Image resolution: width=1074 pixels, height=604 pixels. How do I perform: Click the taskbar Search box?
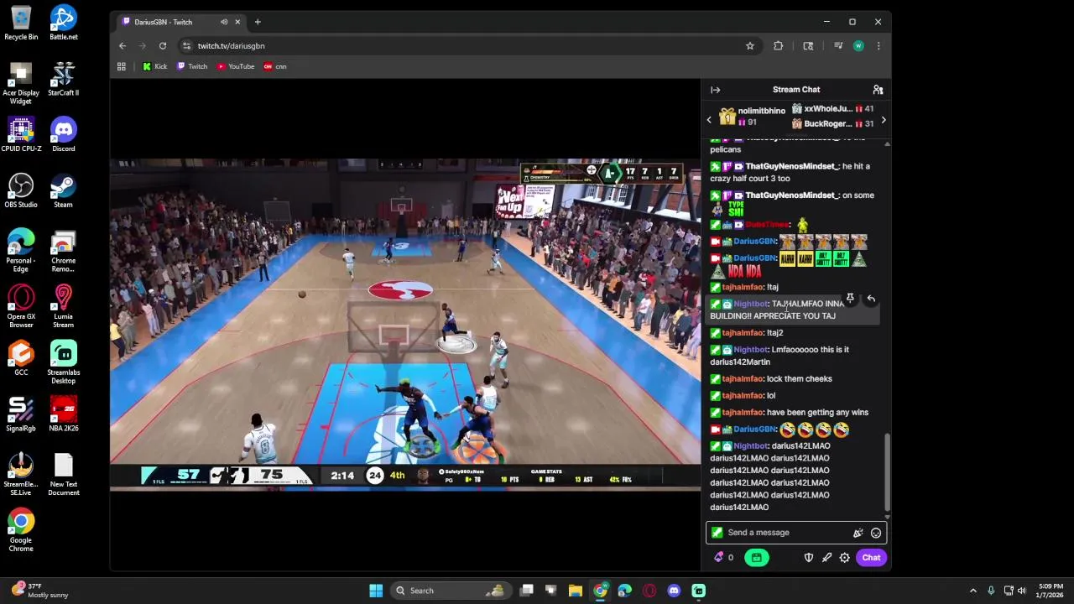point(451,591)
